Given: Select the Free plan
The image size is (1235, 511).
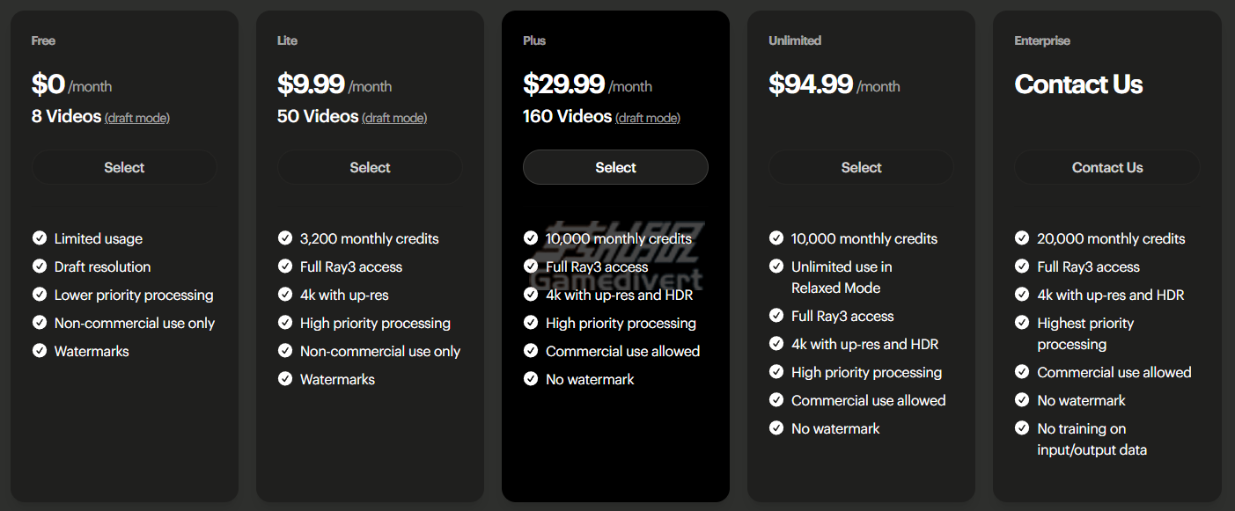Looking at the screenshot, I should [x=124, y=167].
